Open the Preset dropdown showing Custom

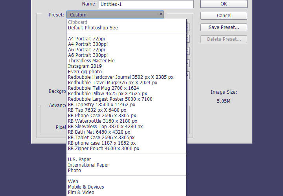115,15
